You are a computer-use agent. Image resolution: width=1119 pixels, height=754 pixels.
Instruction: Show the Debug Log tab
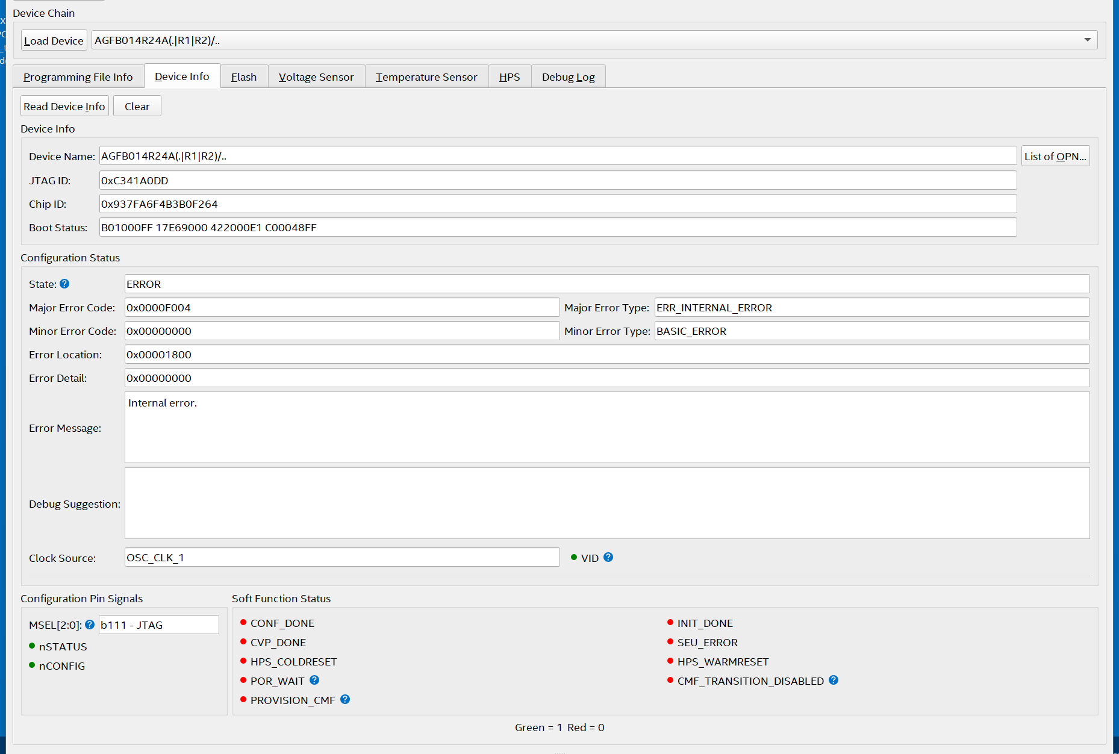coord(568,76)
